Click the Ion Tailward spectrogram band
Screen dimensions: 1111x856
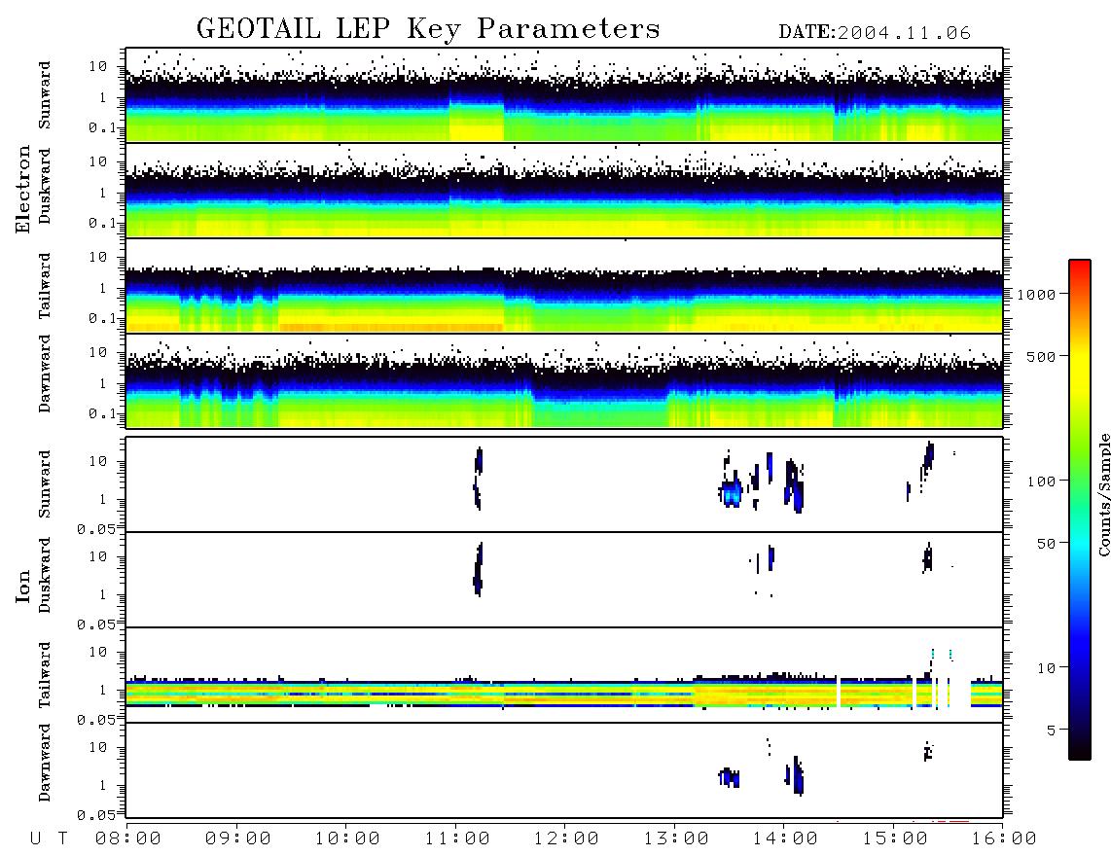[564, 694]
